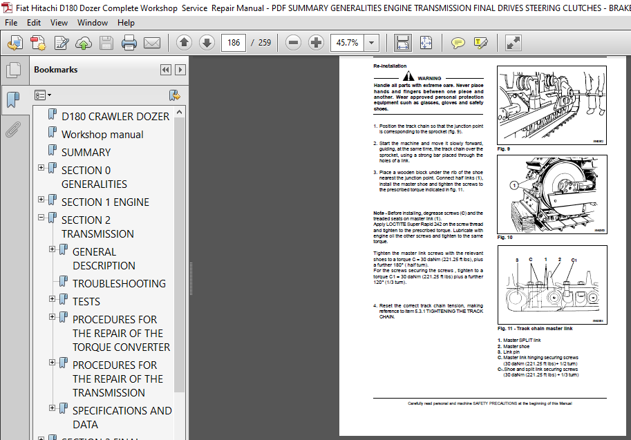Viewport: 631px width, 440px height.
Task: Collapse the SECTION 2 TRANSMISSION bookmark
Action: (x=41, y=217)
